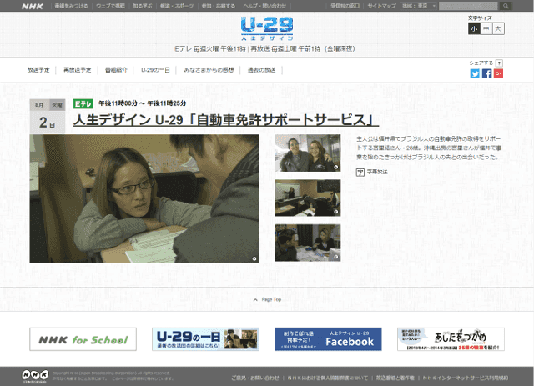
Task: Go to 再放送予定 tab
Action: click(78, 70)
